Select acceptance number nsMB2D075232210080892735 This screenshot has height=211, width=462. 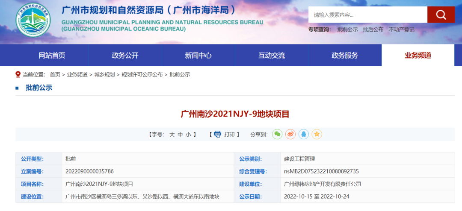[321, 171]
